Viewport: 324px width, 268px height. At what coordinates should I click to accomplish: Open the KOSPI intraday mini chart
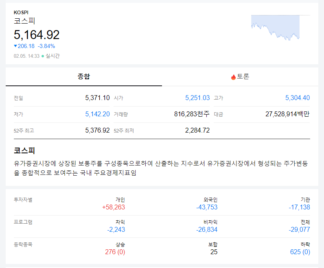(x=280, y=28)
